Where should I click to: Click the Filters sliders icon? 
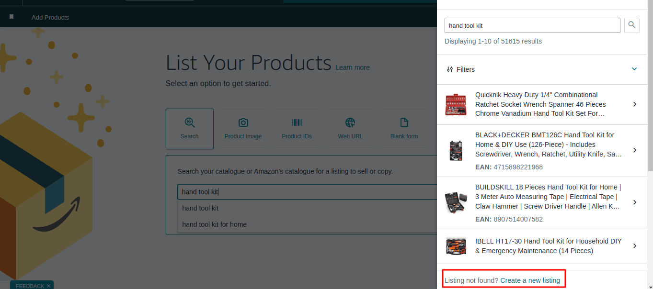tap(449, 69)
